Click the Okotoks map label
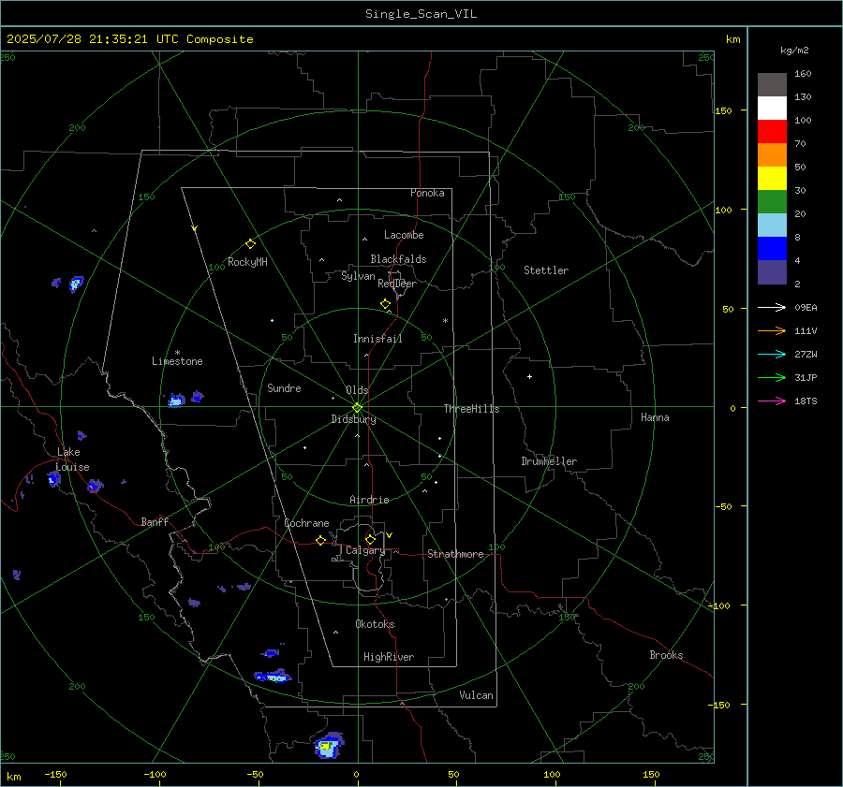The image size is (843, 787). point(375,624)
